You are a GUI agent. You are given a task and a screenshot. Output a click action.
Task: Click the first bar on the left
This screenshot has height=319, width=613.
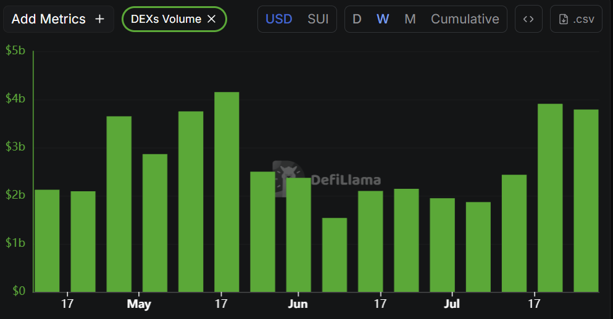click(47, 241)
